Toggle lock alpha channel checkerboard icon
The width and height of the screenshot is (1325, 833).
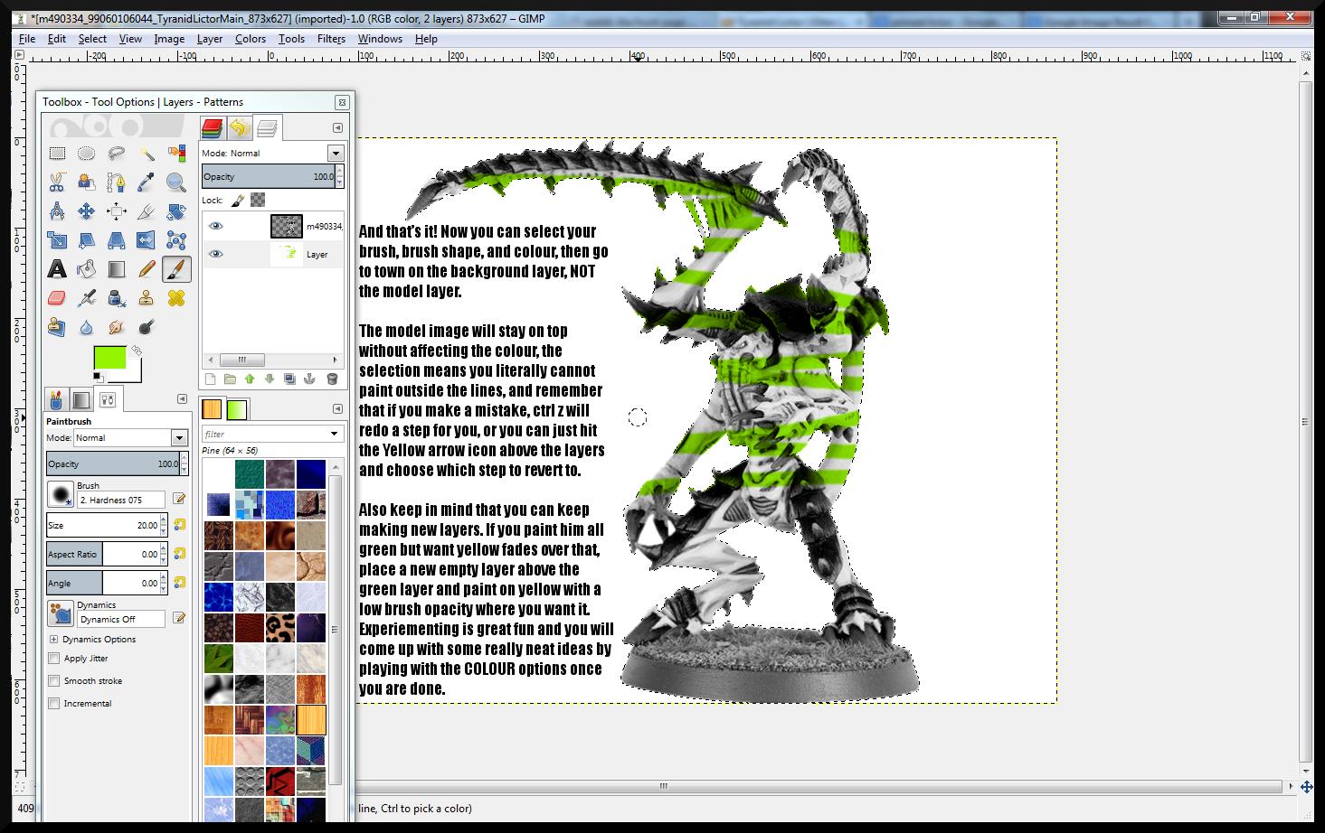(x=258, y=201)
